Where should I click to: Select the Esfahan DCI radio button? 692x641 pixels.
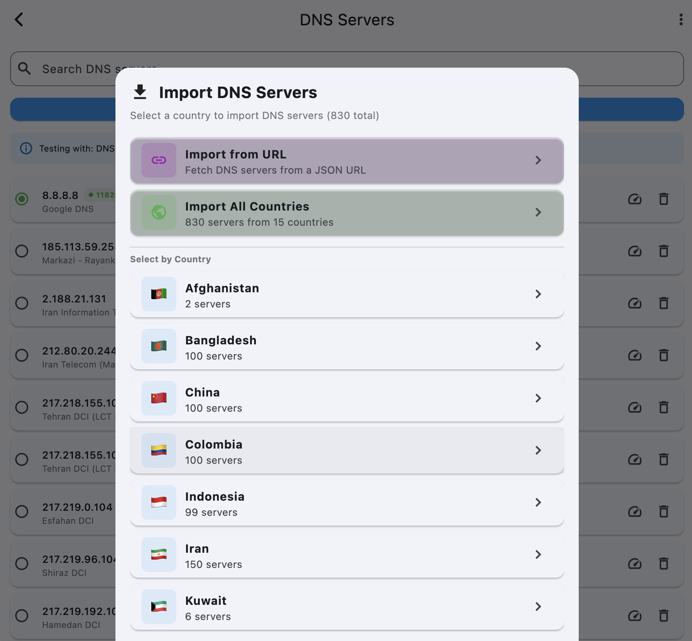[x=22, y=511]
